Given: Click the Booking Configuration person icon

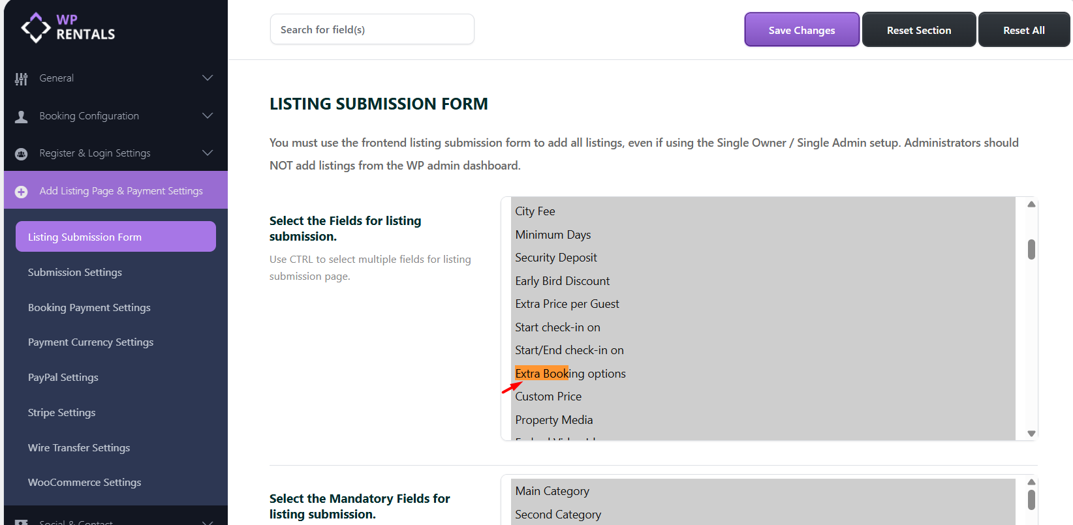Looking at the screenshot, I should point(22,117).
